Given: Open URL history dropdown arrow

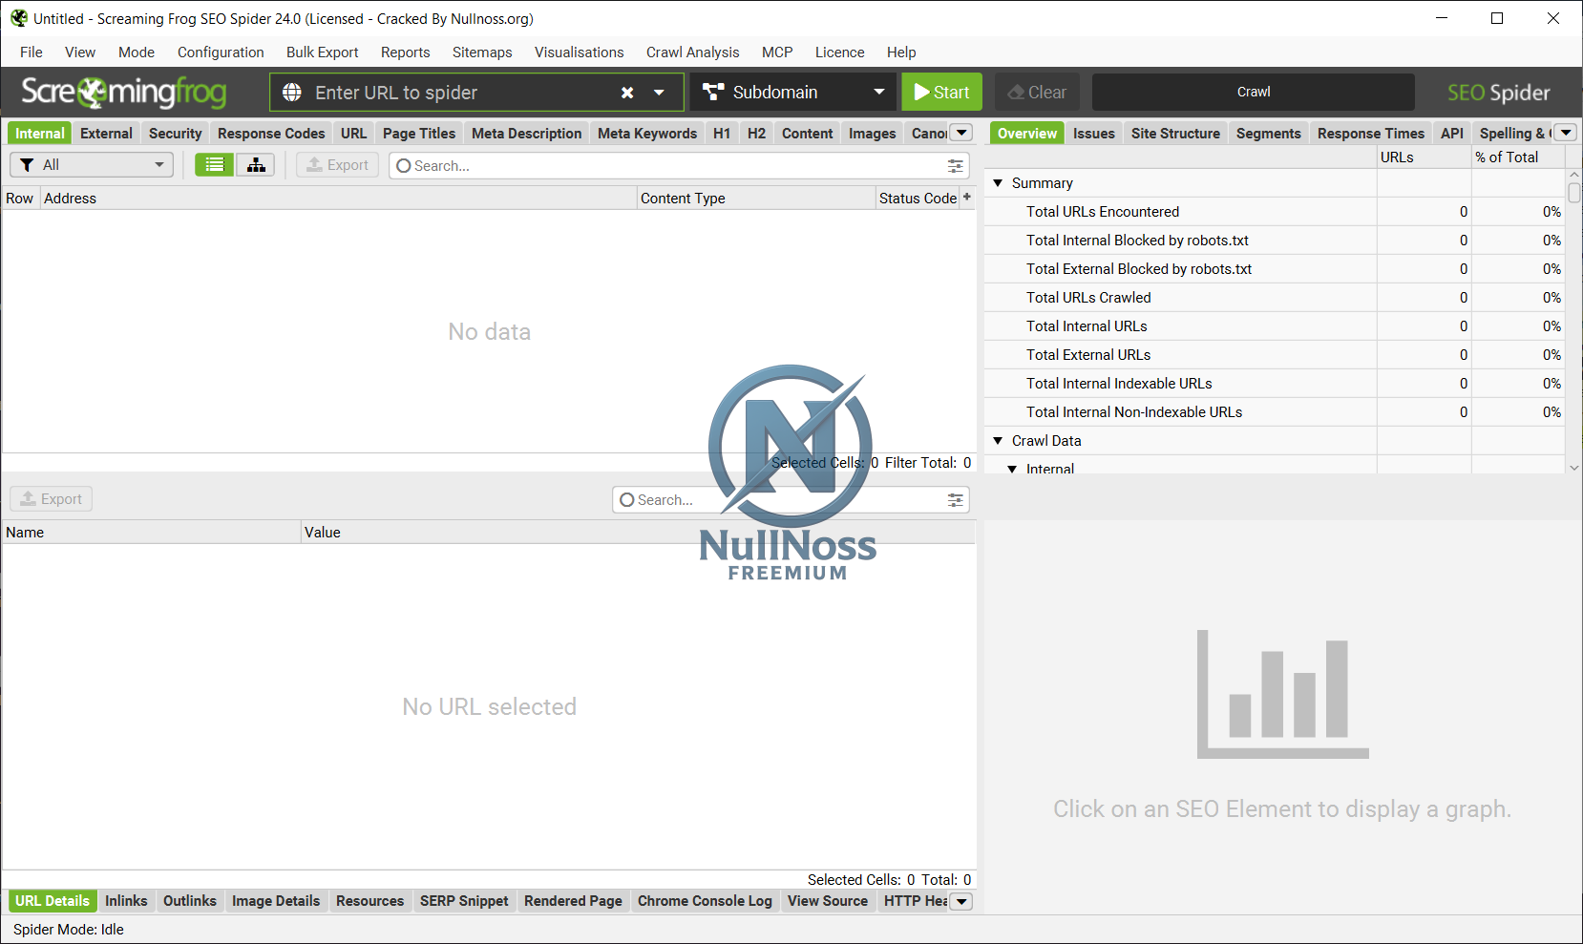Looking at the screenshot, I should pyautogui.click(x=659, y=93).
